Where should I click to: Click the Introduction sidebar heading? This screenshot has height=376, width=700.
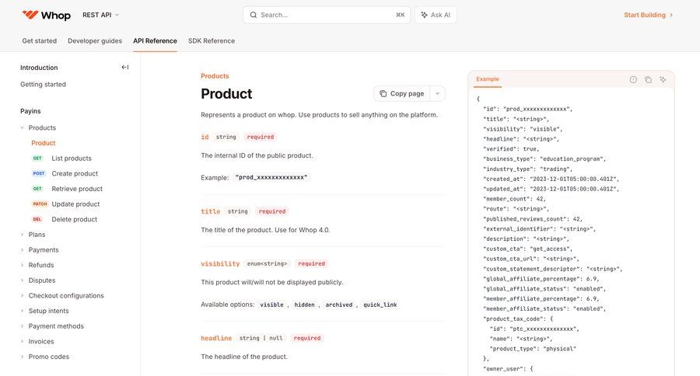tap(39, 68)
